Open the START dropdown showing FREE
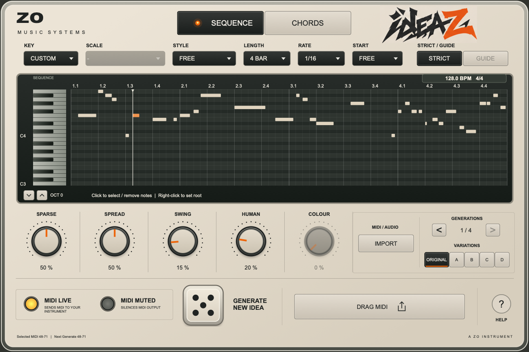The image size is (529, 352). 377,58
